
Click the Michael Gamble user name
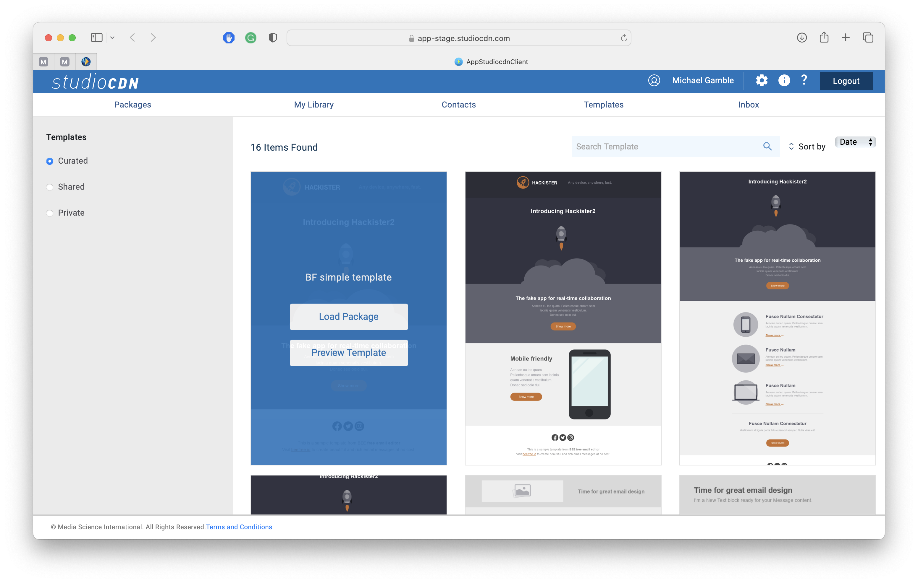pos(703,80)
